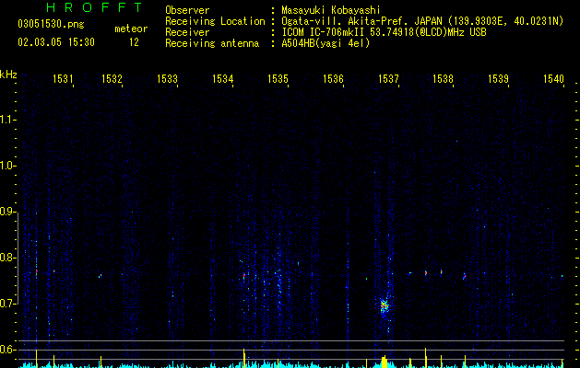
Task: Click the 0.9 kHz frequency label
Action: [7, 212]
